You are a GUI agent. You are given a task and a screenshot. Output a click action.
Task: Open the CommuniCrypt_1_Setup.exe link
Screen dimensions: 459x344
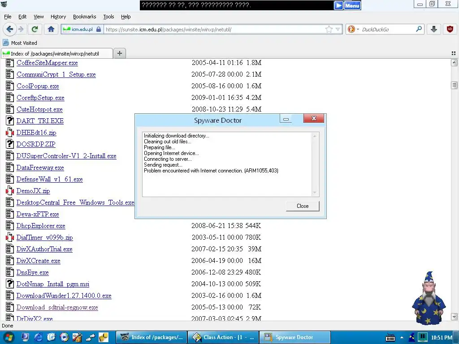coord(56,74)
